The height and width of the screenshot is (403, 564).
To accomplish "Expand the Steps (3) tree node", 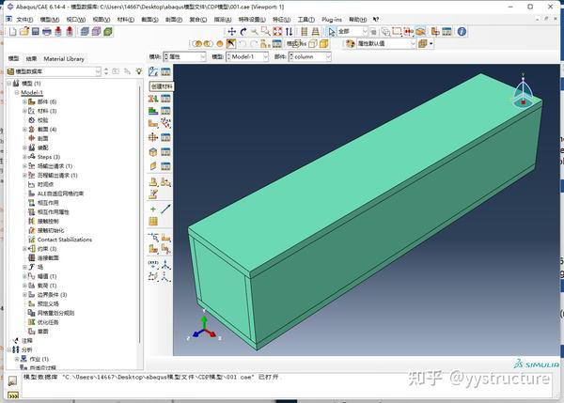I will 24,157.
